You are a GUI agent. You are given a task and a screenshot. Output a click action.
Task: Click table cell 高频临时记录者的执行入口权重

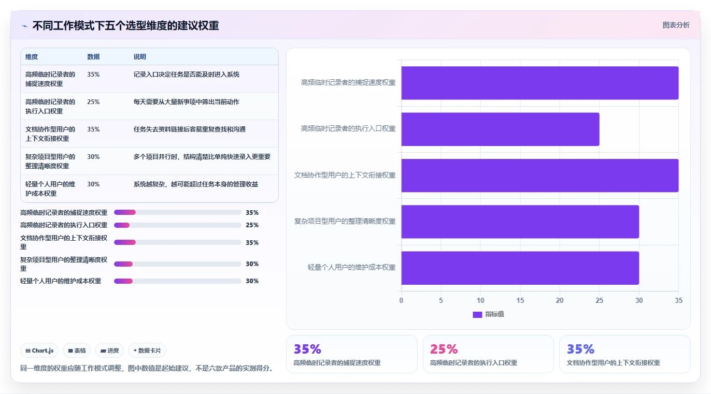click(51, 107)
